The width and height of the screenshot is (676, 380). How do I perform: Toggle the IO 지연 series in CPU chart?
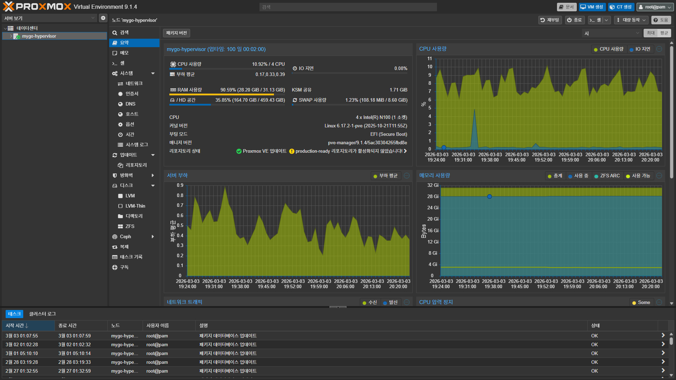pyautogui.click(x=640, y=49)
